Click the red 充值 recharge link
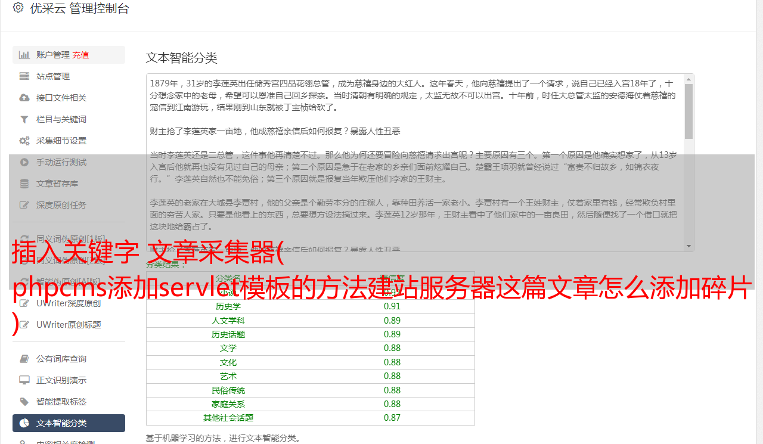763x444 pixels. 80,55
